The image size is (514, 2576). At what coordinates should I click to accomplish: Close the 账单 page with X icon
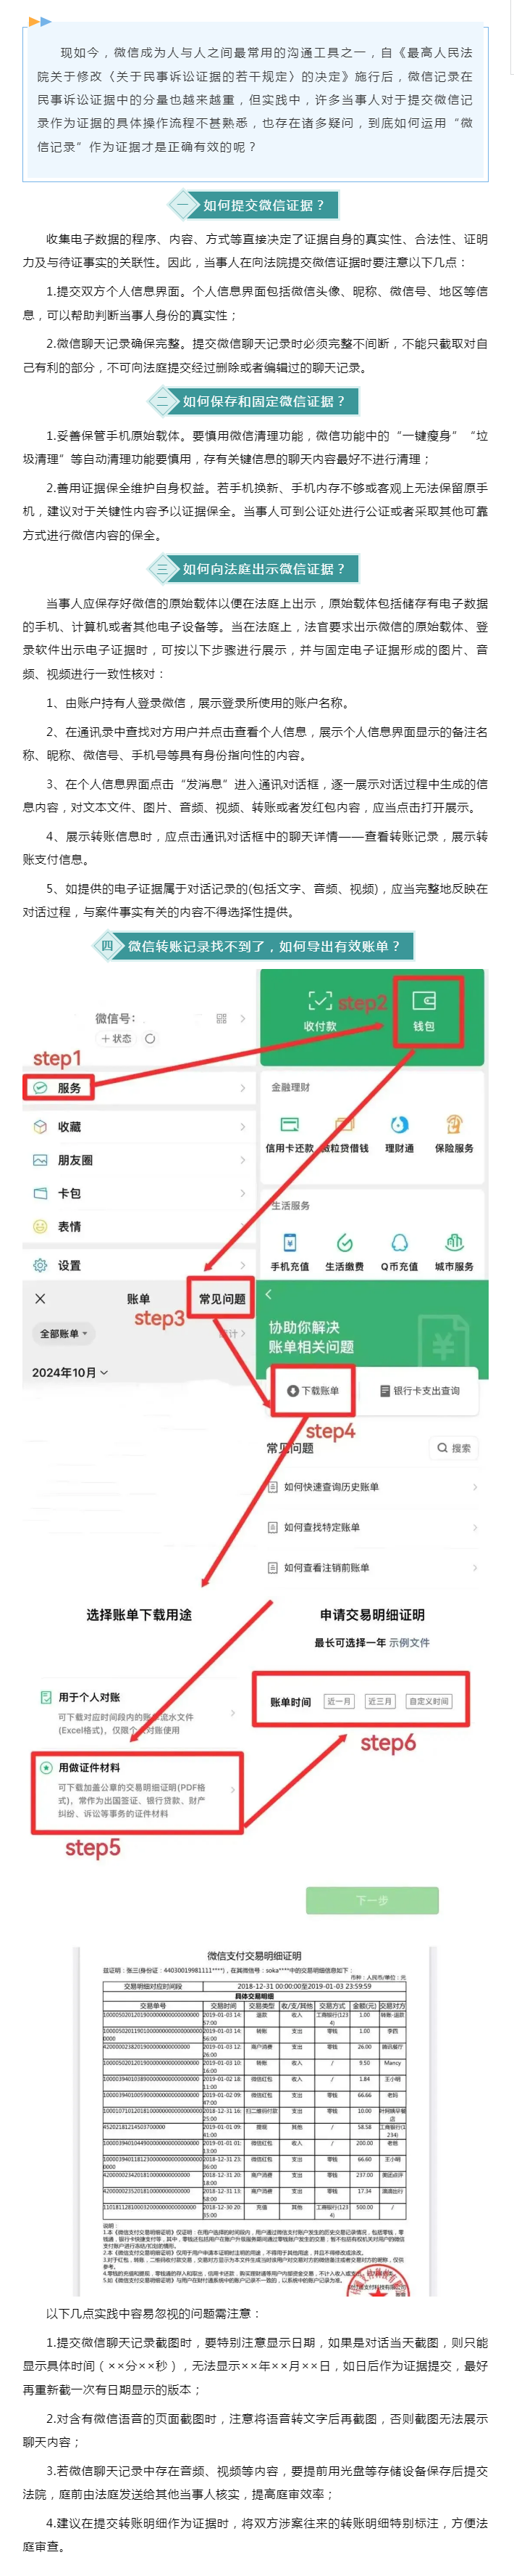point(40,1298)
